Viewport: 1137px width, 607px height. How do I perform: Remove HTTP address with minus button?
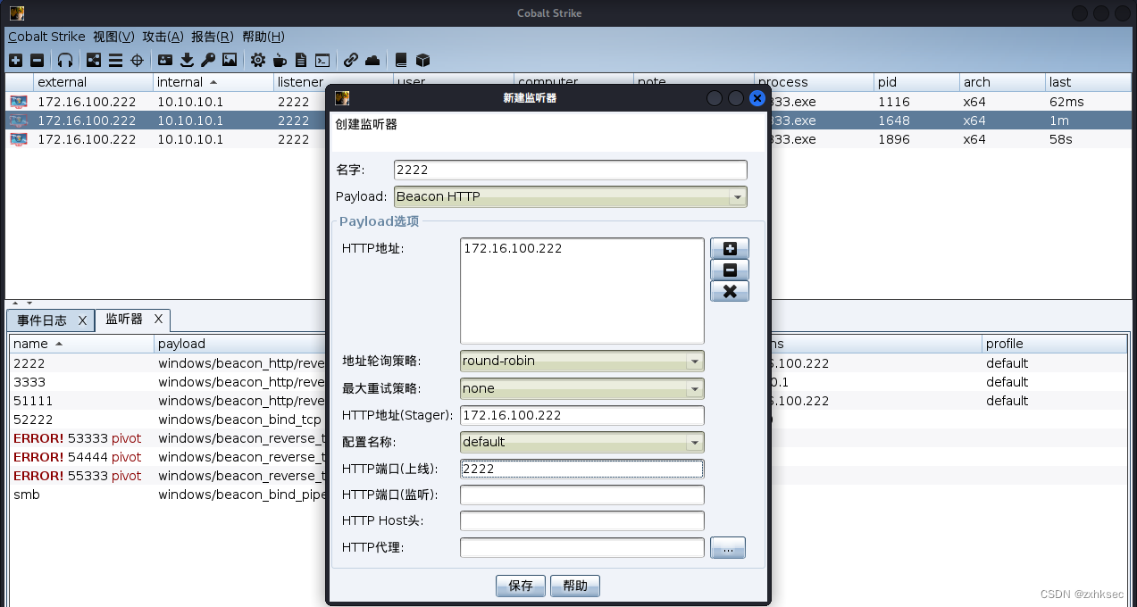coord(730,270)
